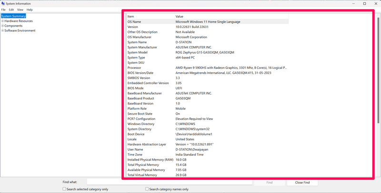Click the Find button
The image size is (381, 193).
point(269,182)
